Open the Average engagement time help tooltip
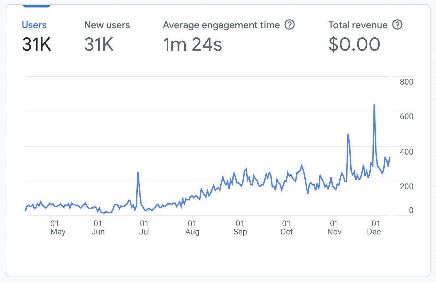 point(290,25)
